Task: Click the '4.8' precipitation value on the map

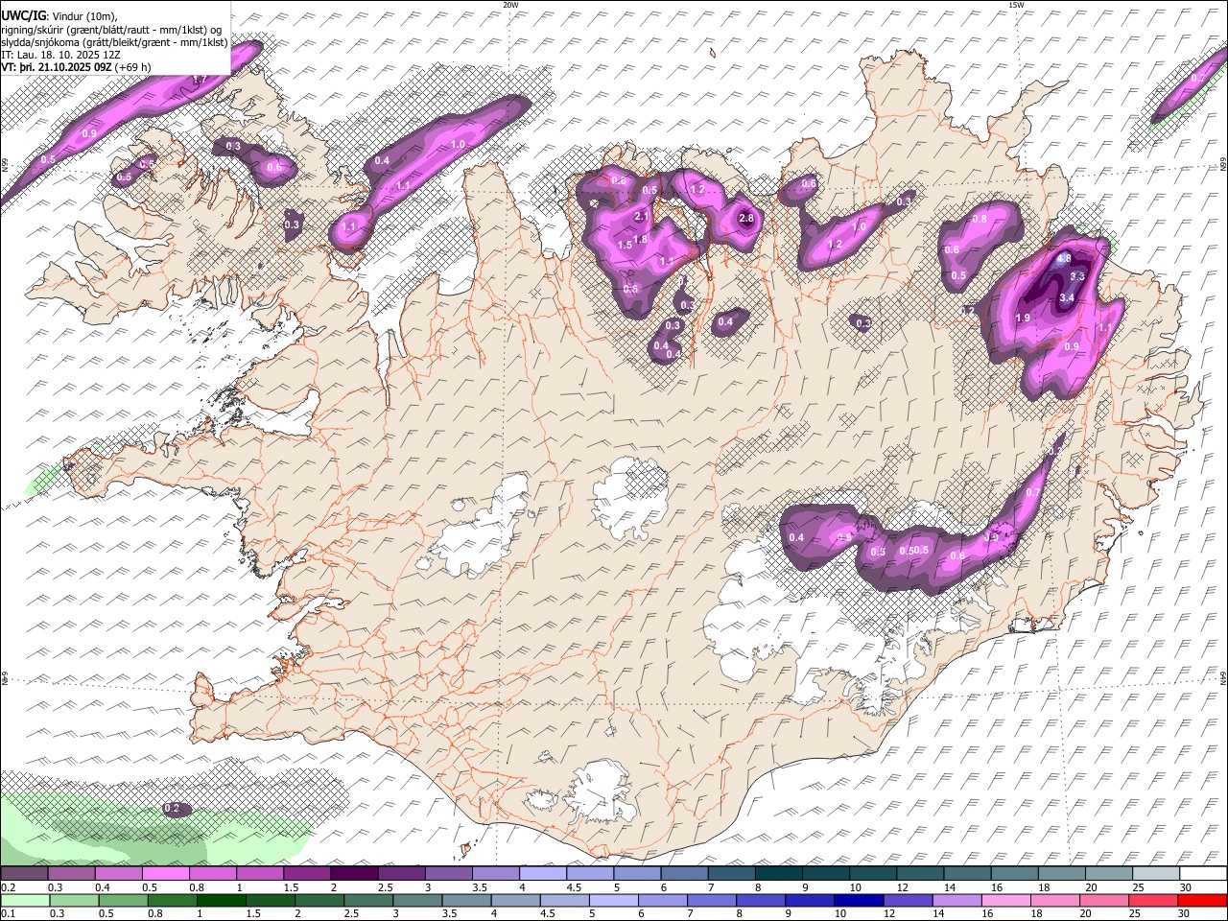Action: tap(1064, 259)
